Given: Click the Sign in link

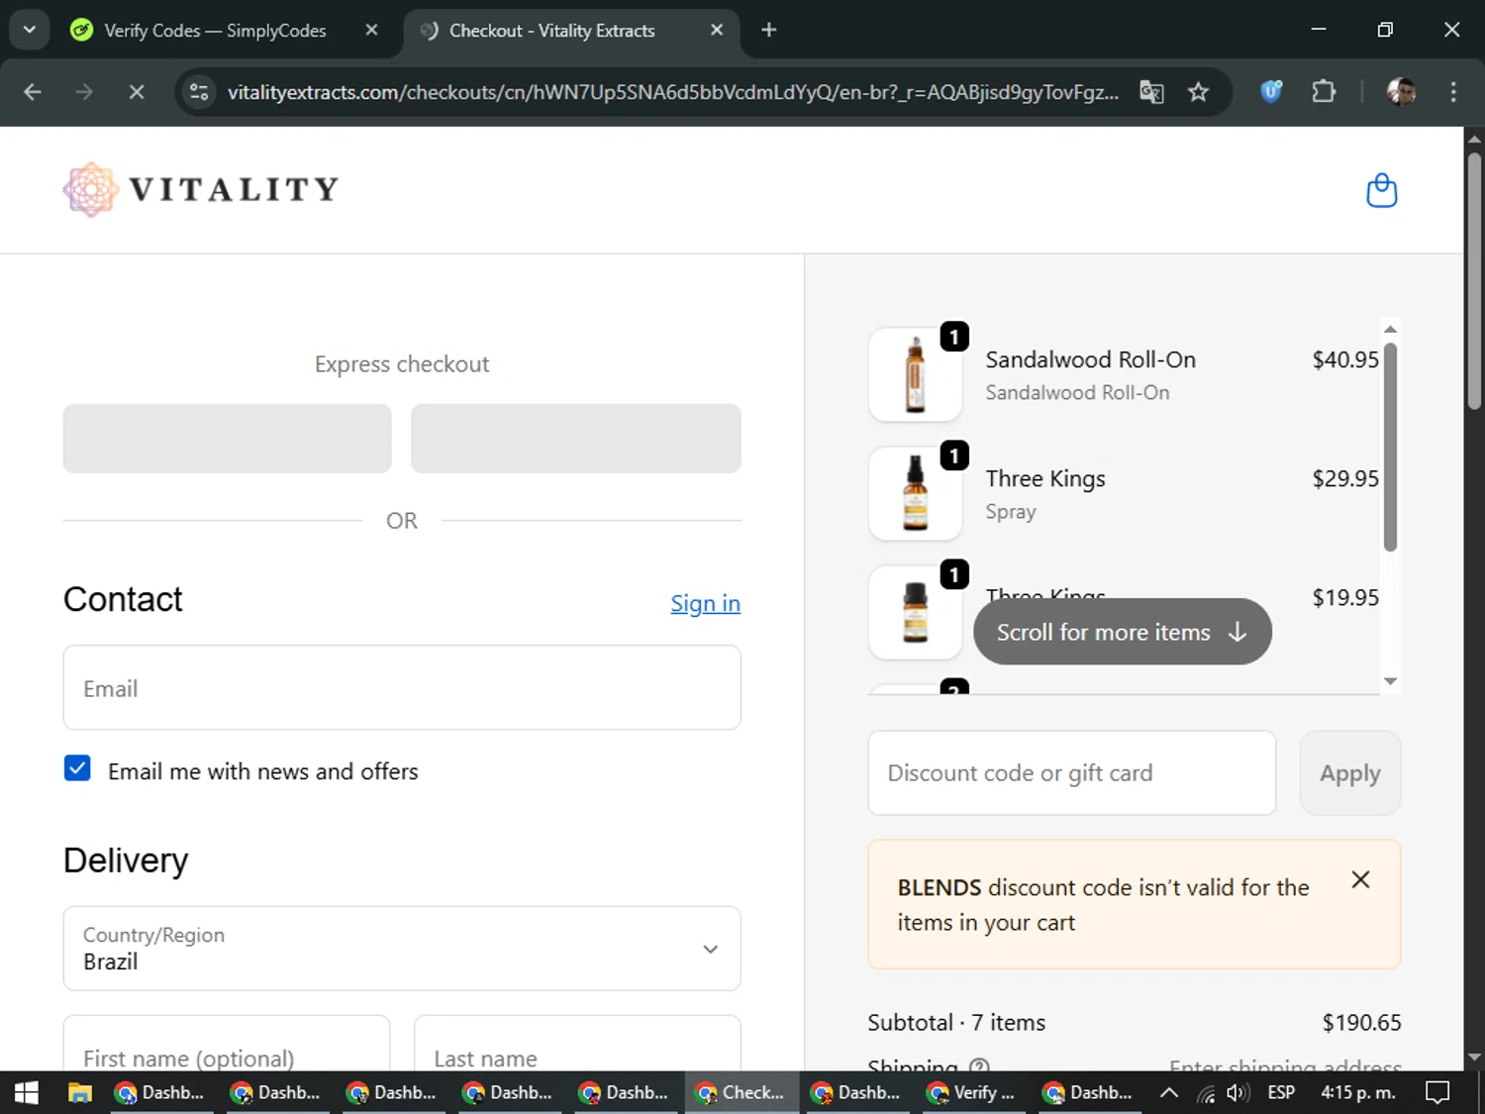Looking at the screenshot, I should tap(705, 603).
